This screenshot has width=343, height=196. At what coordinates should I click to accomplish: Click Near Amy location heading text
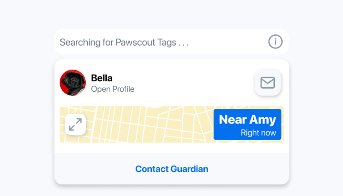point(247,120)
